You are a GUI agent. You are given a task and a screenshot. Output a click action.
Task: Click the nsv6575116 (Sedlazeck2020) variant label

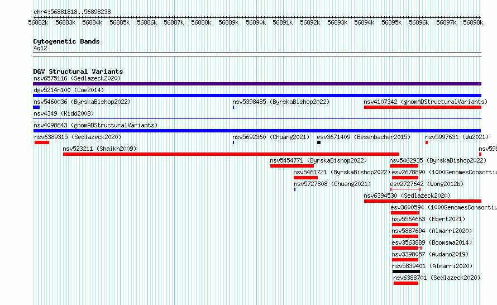tap(77, 78)
